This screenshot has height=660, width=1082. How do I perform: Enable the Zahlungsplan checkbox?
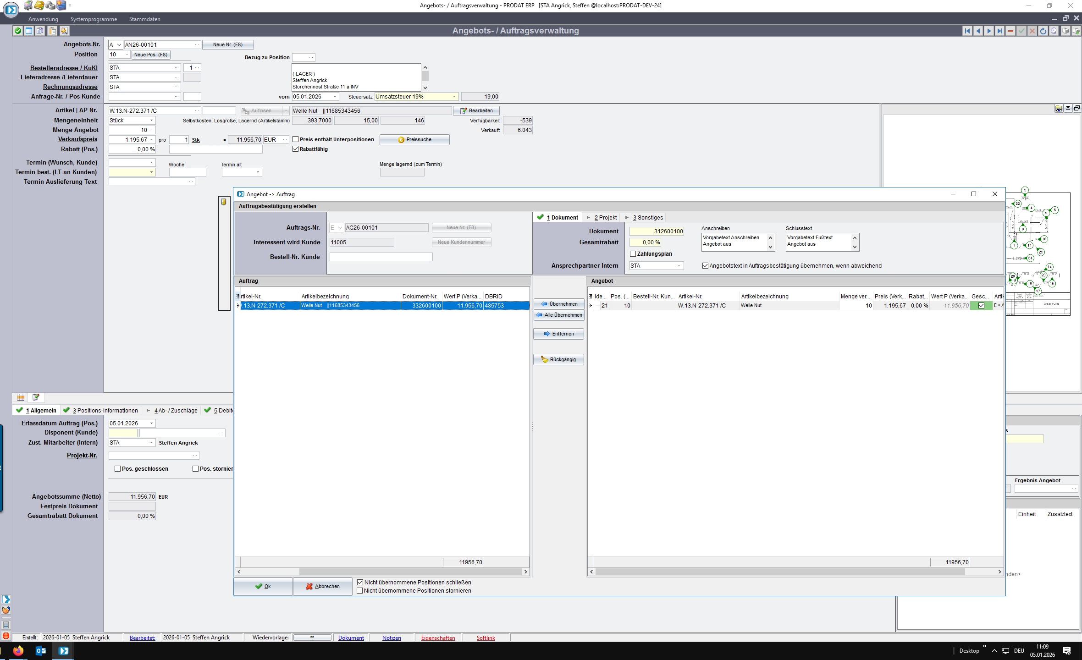click(x=633, y=254)
